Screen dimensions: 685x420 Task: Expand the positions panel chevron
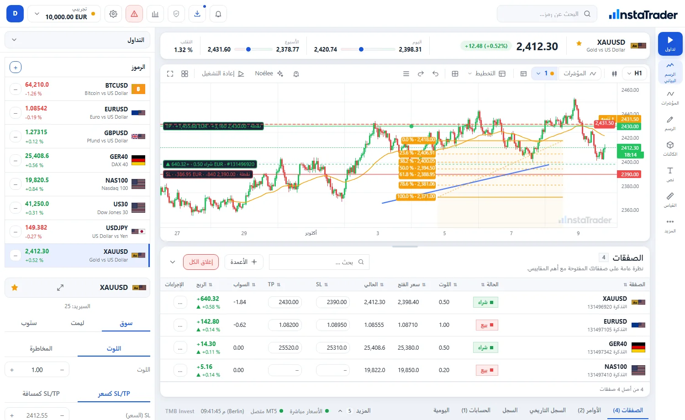pyautogui.click(x=173, y=262)
